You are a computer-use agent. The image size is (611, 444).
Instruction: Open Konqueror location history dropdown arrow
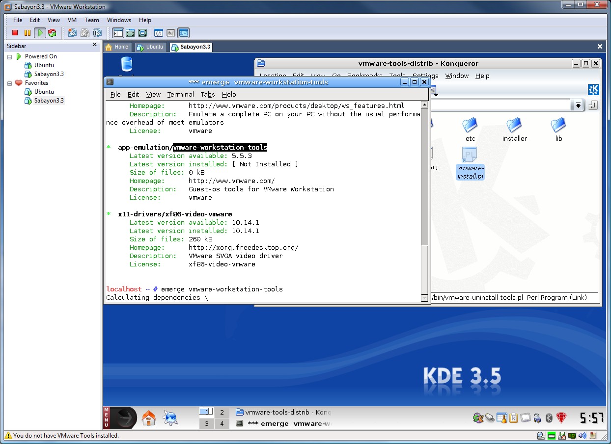578,105
